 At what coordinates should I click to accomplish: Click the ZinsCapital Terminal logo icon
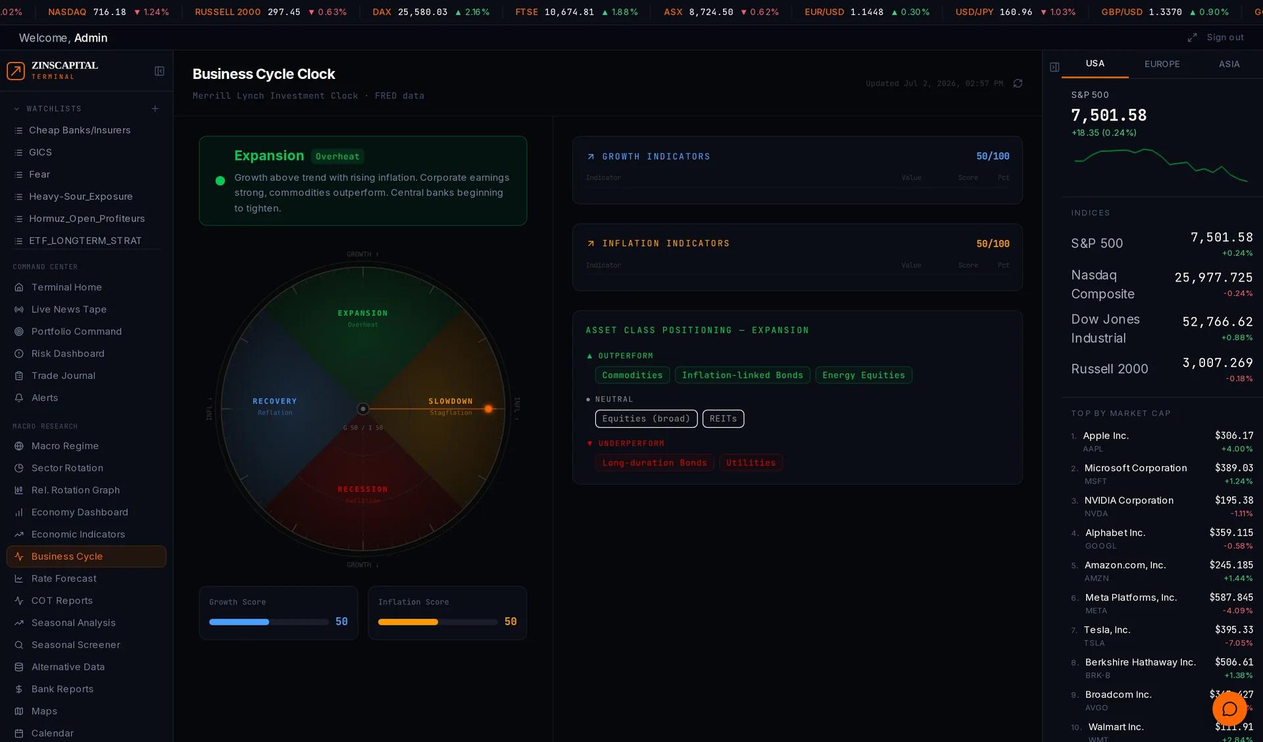click(16, 70)
